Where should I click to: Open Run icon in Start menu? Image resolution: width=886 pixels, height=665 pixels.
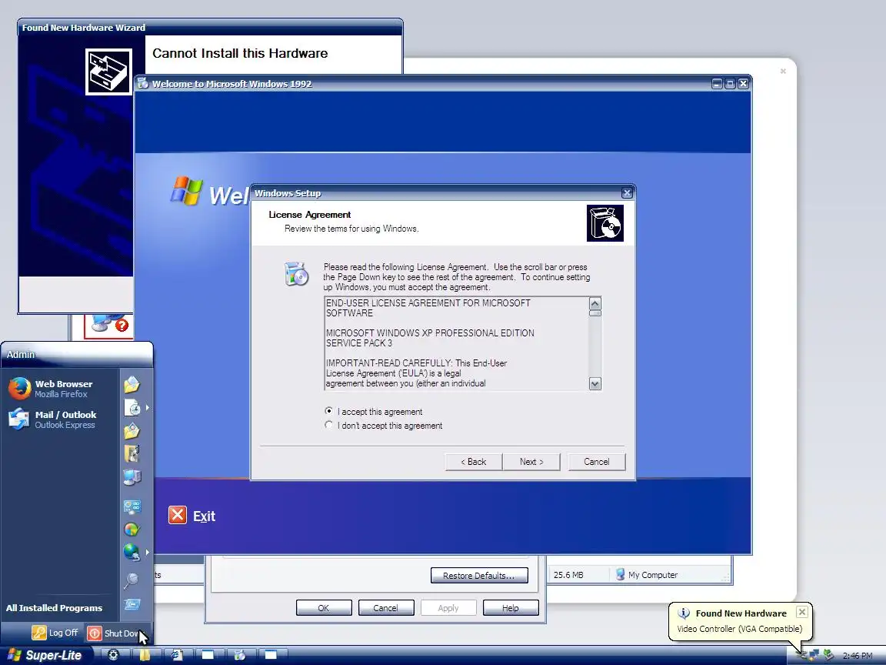coord(132,604)
